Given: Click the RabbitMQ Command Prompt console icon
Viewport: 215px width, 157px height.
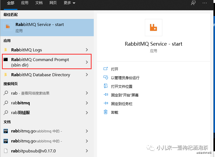Looking at the screenshot, I should [x=6, y=59].
